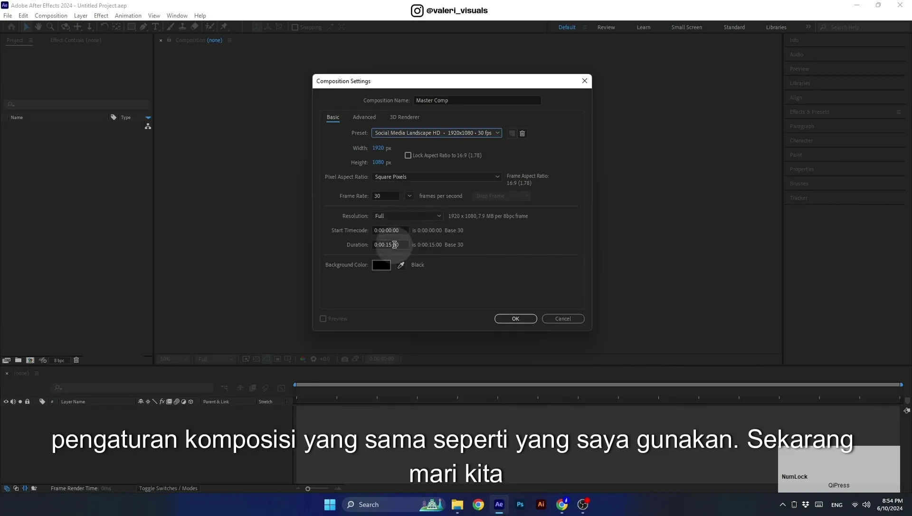Pick background color with eyedropper
912x516 pixels.
point(401,265)
